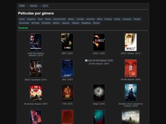Click the title Abigail (2024)

tap(99, 104)
